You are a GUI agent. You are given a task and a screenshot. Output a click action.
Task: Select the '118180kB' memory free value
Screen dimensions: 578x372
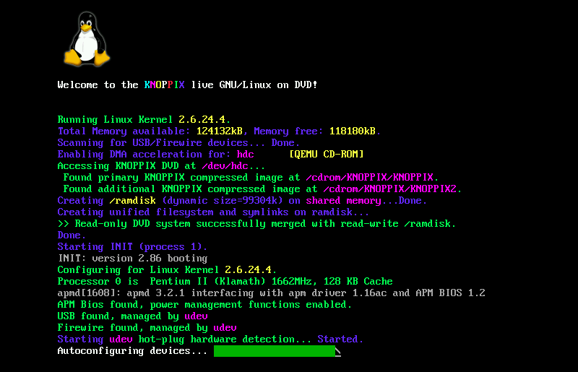tap(352, 131)
